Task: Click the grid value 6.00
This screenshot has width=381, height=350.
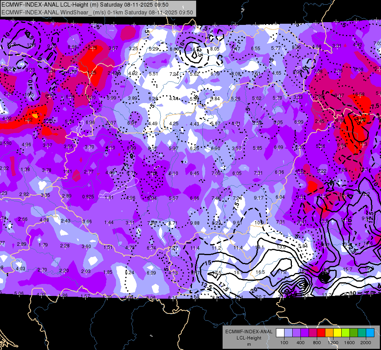Action: coord(174,49)
